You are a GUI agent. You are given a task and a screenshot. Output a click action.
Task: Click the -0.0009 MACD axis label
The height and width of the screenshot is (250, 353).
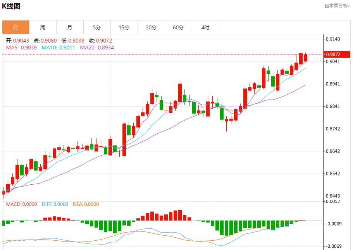click(333, 224)
